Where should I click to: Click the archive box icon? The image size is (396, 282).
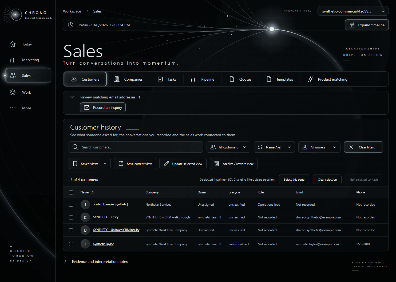[x=217, y=164]
